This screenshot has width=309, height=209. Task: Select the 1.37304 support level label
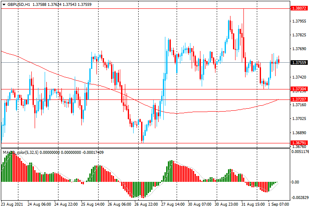[299, 89]
